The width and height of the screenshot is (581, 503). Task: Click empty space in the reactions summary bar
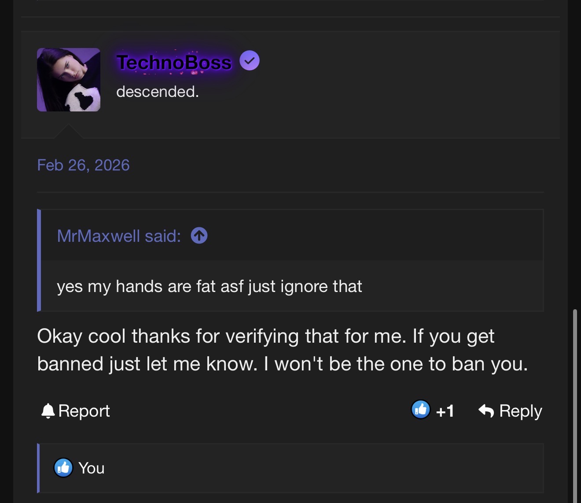pos(308,468)
